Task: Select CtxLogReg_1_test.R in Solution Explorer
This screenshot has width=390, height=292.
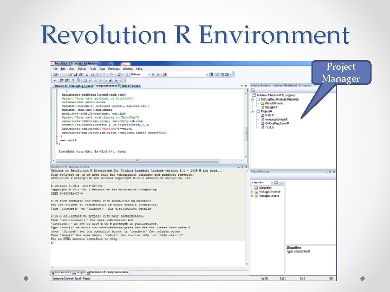Action: click(x=277, y=123)
